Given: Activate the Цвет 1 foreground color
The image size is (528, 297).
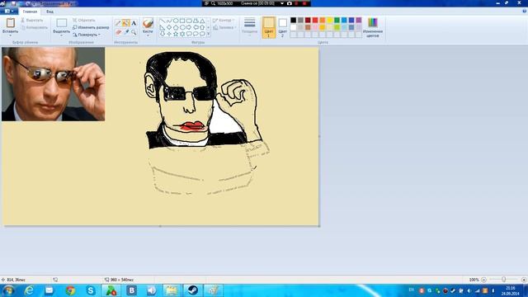Looking at the screenshot, I should point(269,27).
